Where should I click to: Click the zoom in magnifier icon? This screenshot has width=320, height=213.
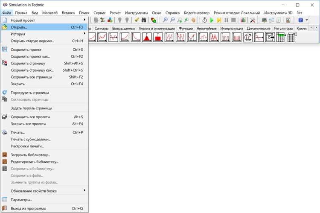(165, 20)
